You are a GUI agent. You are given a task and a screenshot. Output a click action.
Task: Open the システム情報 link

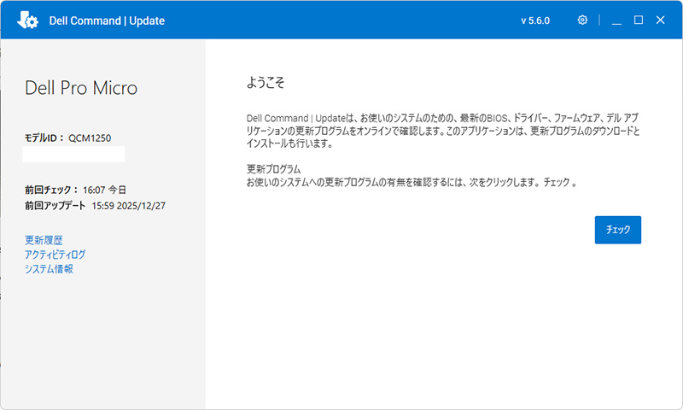click(49, 269)
